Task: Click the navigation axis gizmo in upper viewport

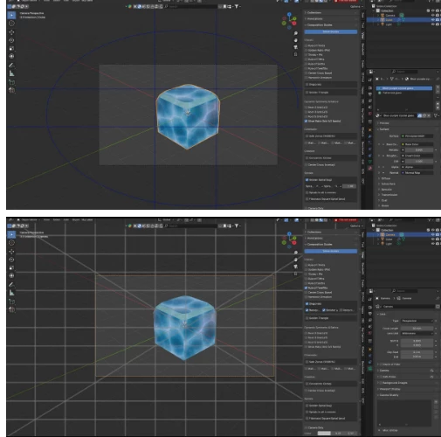Action: point(289,21)
